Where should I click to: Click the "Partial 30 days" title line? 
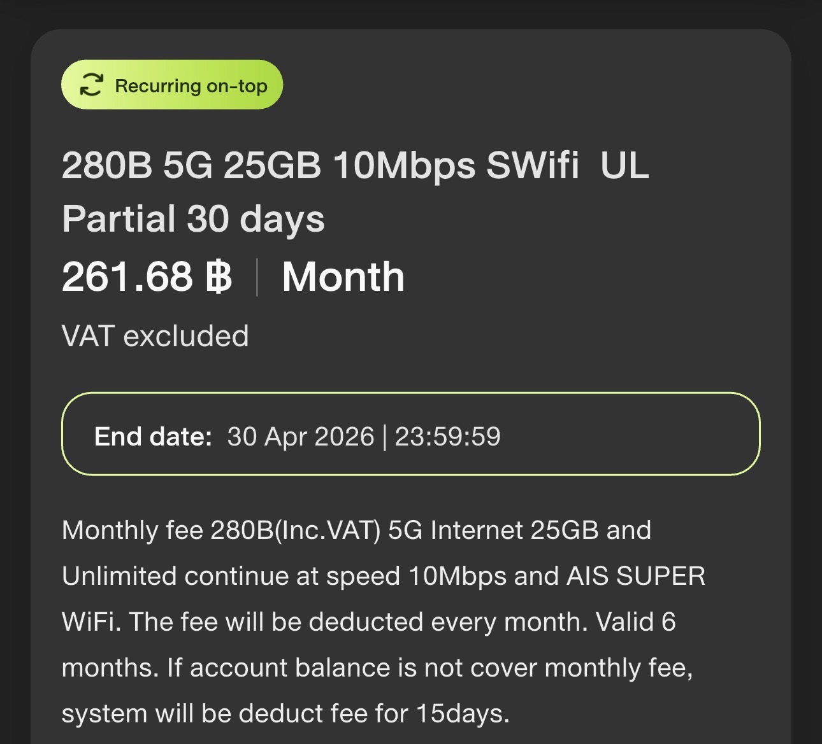pos(193,220)
